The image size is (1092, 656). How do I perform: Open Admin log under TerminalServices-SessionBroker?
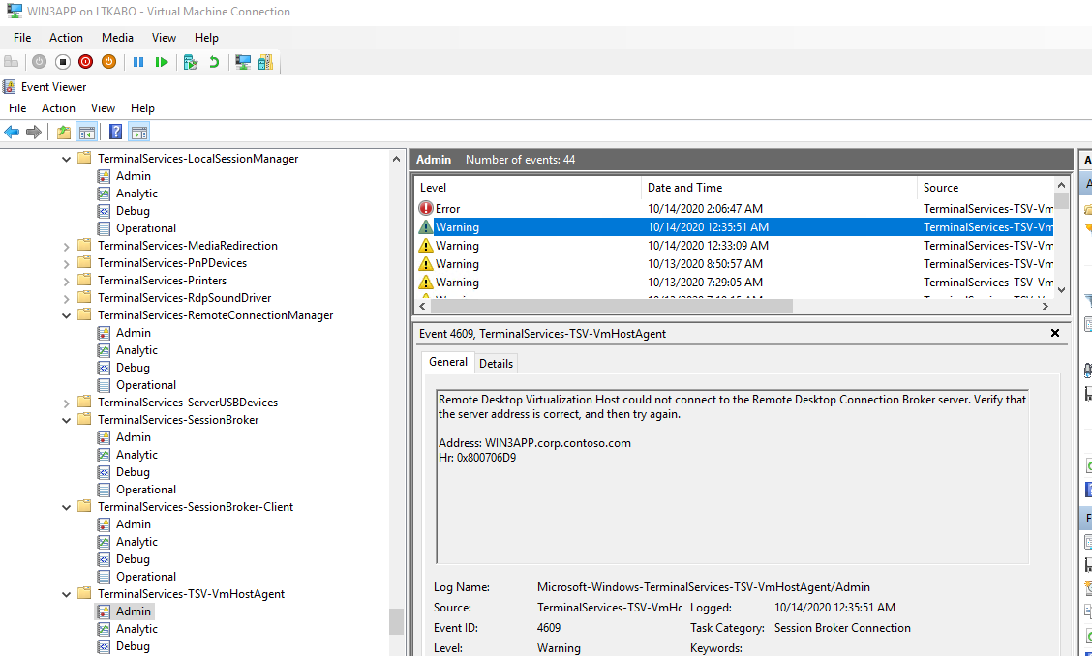click(133, 437)
